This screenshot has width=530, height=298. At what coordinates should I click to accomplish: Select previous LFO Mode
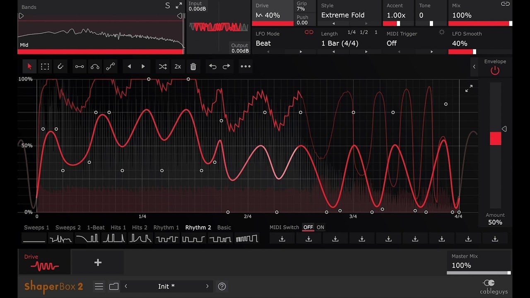(x=268, y=52)
